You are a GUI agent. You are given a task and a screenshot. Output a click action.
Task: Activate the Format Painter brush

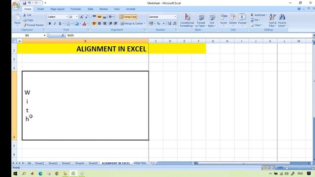(33, 25)
